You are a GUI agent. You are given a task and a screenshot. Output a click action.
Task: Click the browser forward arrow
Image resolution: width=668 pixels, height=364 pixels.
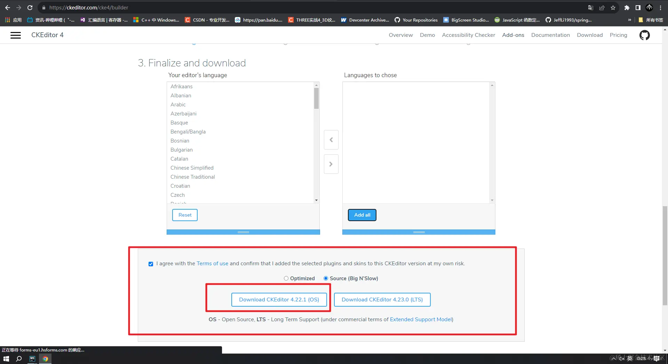[x=19, y=8]
